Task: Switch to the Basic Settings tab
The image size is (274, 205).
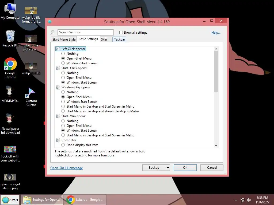Action: coord(88,39)
